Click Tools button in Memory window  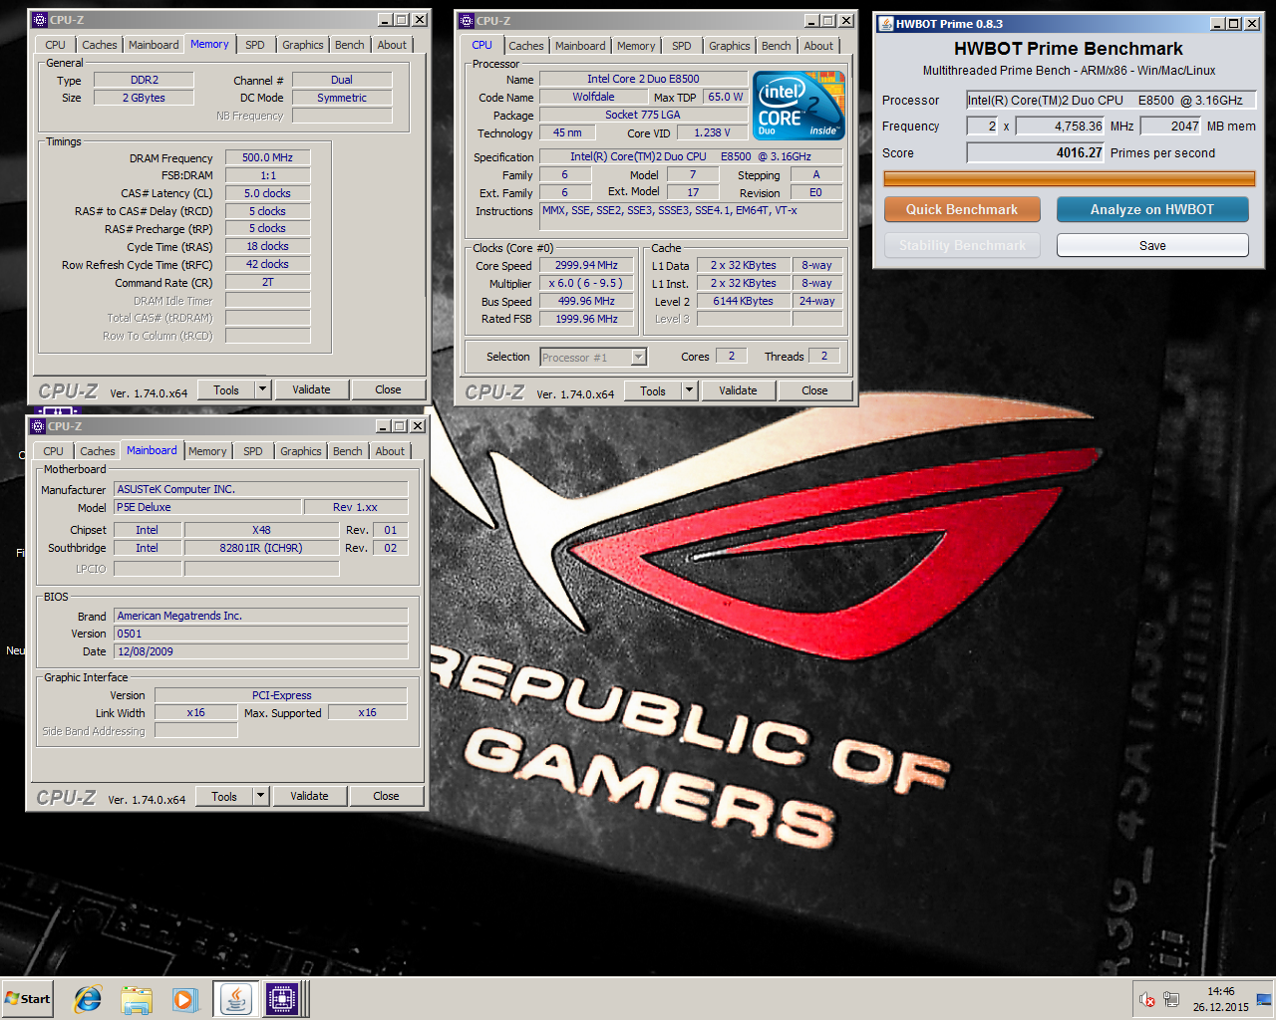pyautogui.click(x=226, y=389)
